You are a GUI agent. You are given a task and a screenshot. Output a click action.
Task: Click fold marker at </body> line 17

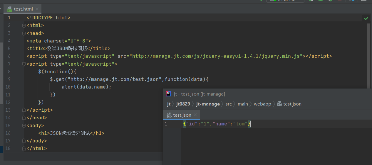[24, 141]
